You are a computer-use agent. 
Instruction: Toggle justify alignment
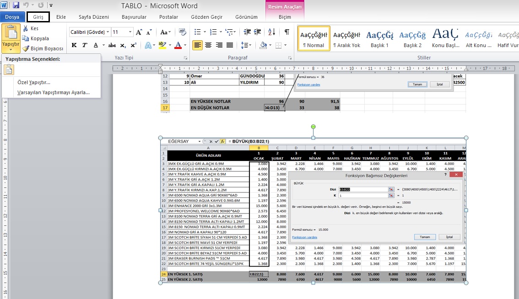click(x=230, y=45)
